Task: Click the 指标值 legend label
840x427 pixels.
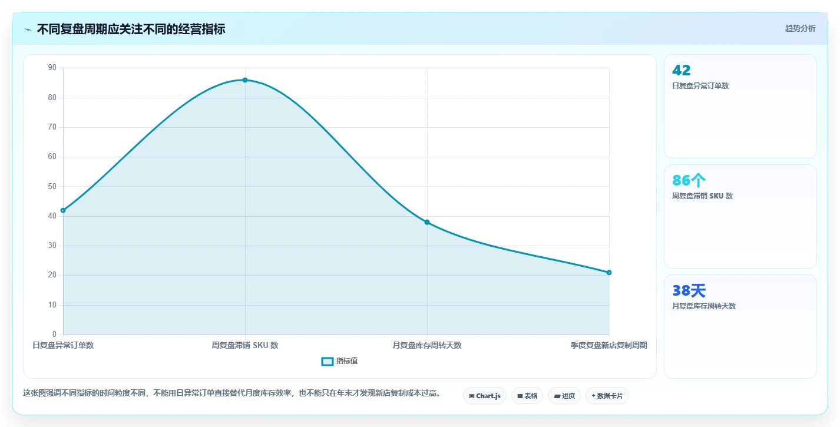Action: pos(347,361)
